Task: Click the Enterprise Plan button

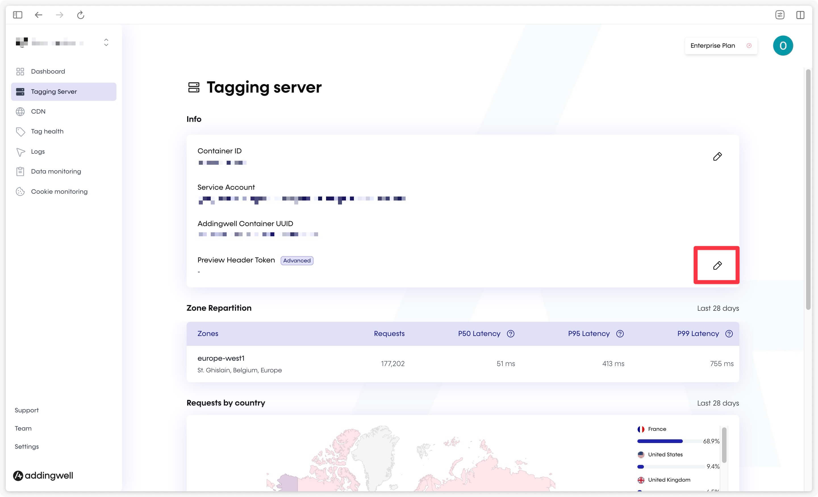Action: point(721,46)
